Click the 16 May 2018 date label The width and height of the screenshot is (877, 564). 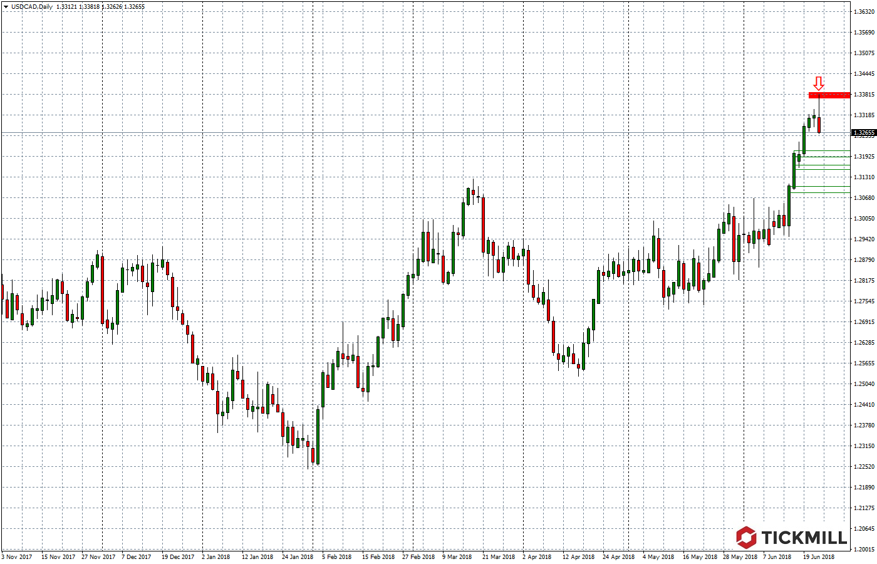tap(700, 556)
